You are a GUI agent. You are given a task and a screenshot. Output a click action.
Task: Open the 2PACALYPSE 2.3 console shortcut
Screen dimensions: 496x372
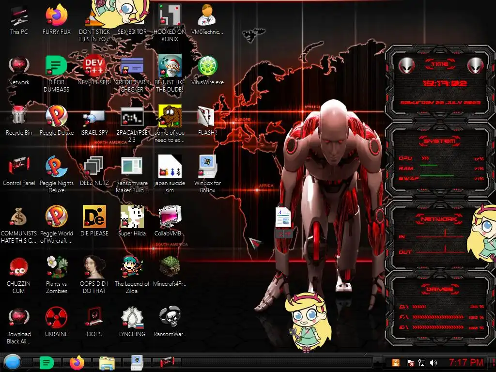[132, 124]
